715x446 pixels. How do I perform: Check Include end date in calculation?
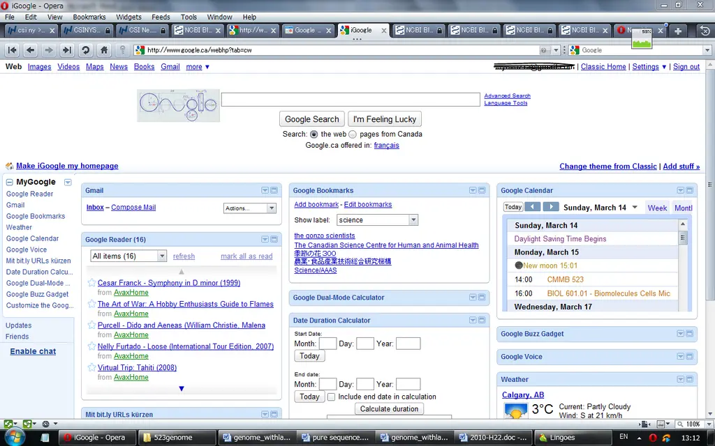332,397
